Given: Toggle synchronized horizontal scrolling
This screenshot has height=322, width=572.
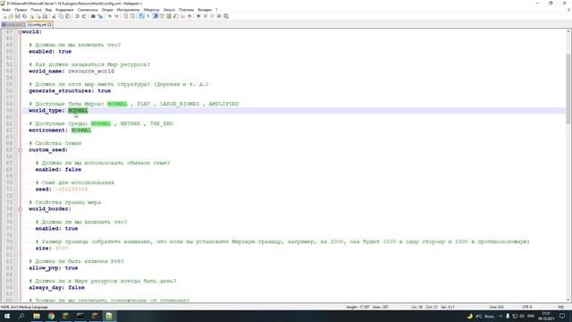Looking at the screenshot, I should point(132,16).
